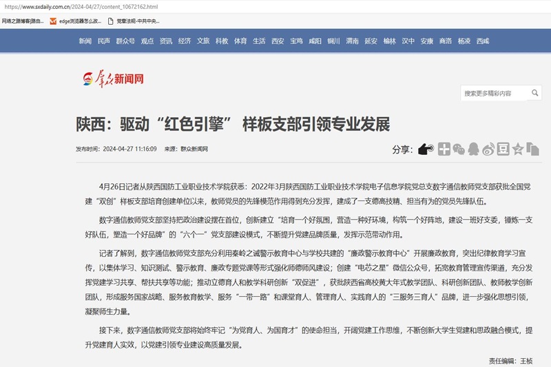Image resolution: width=551 pixels, height=367 pixels.
Task: Click the copy link icon
Action: (x=532, y=149)
